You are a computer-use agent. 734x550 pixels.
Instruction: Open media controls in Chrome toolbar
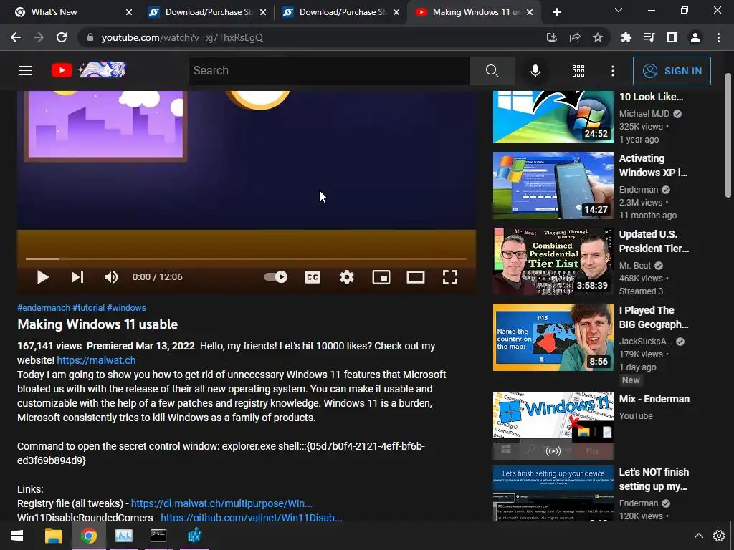tap(649, 37)
